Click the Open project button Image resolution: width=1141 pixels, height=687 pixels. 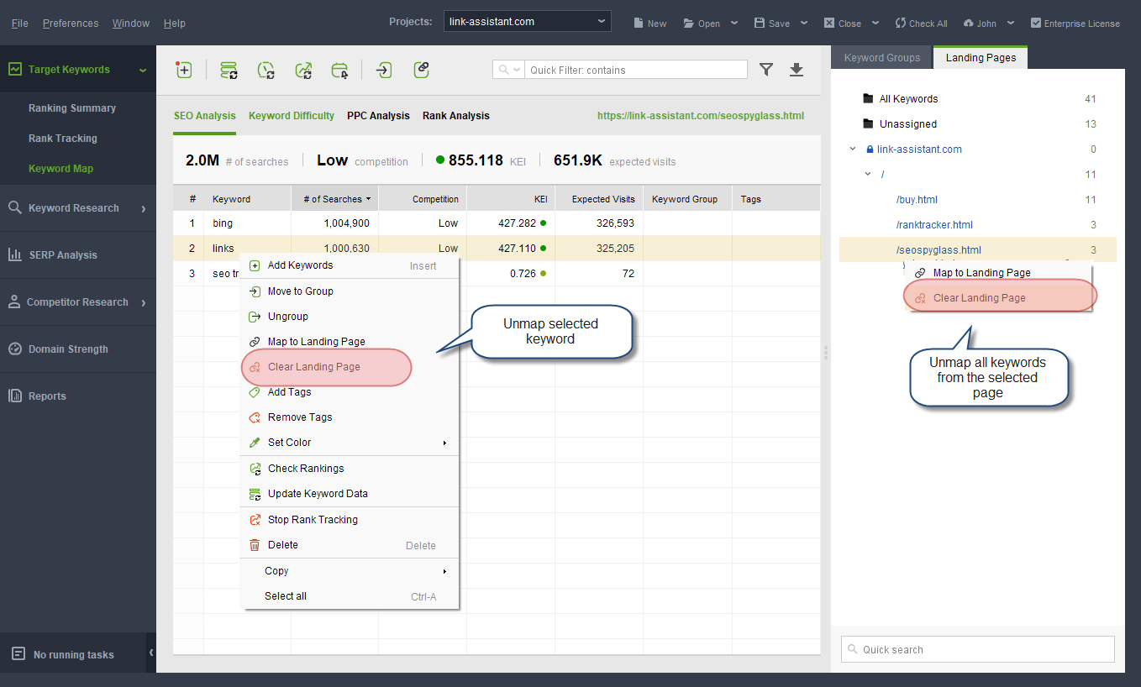(702, 24)
